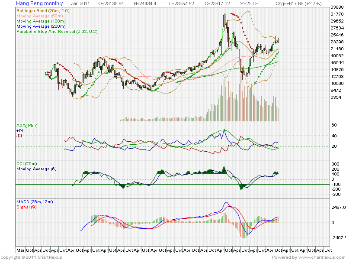Click ADX axis label 40
This screenshot has height=260, width=346.
(334, 136)
